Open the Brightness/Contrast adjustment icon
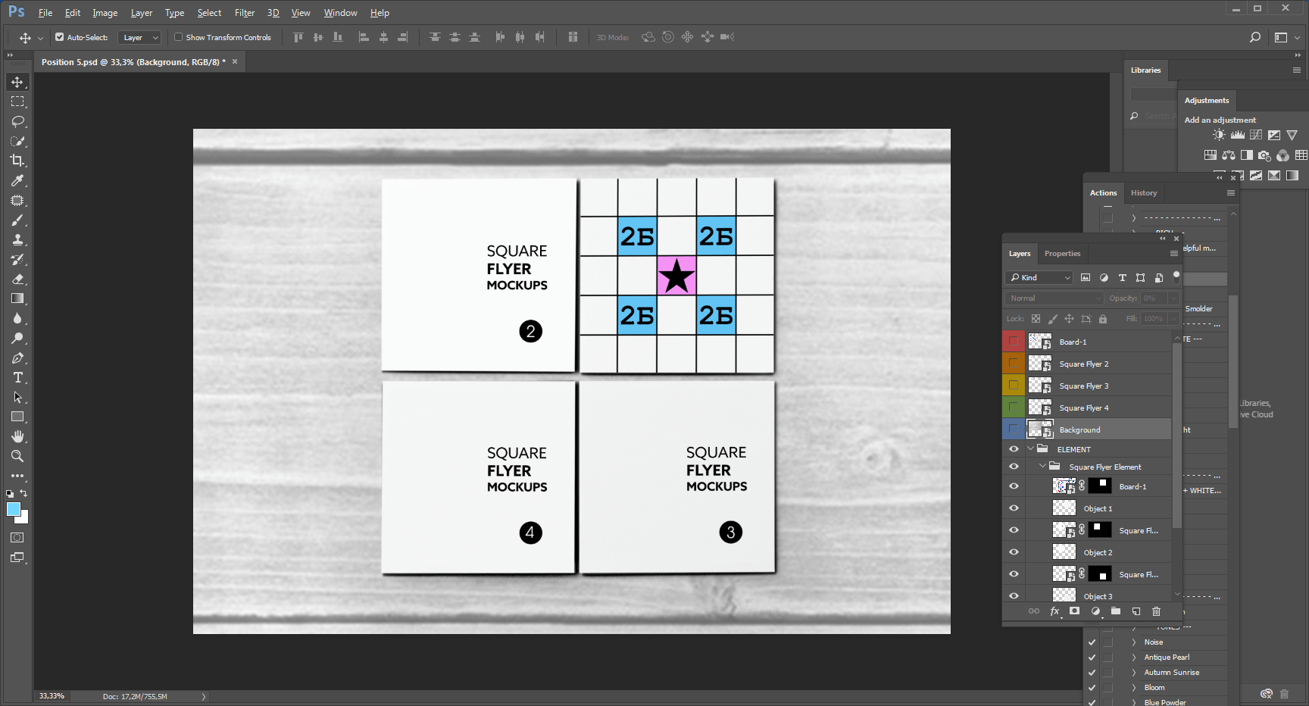The width and height of the screenshot is (1309, 706). [1219, 134]
